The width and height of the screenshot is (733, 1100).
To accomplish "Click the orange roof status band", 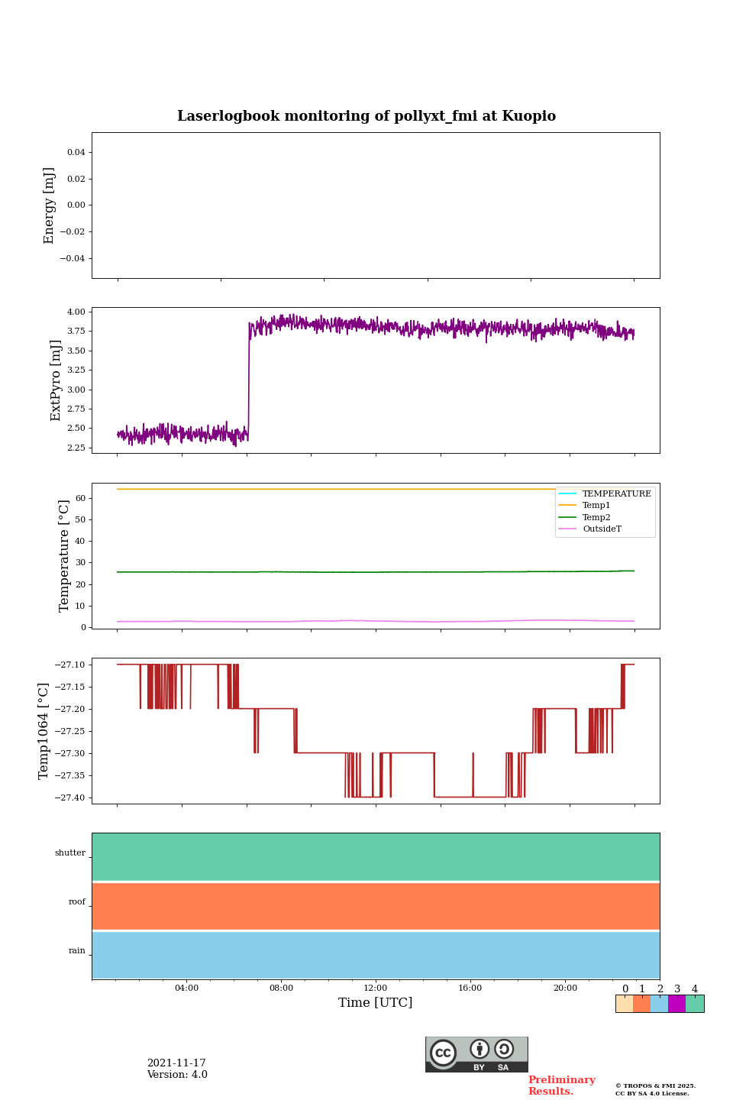I will click(376, 906).
